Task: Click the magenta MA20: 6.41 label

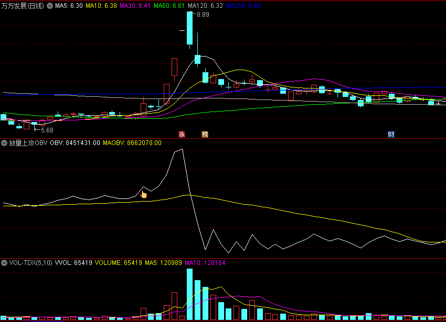Action: (135, 6)
